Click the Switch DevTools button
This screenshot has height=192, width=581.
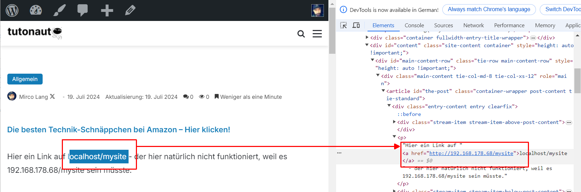pos(560,9)
